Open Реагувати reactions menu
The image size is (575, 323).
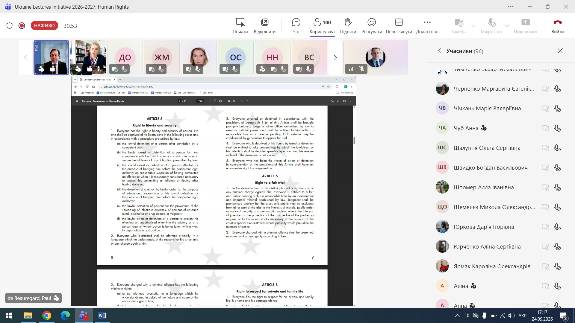pyautogui.click(x=372, y=26)
